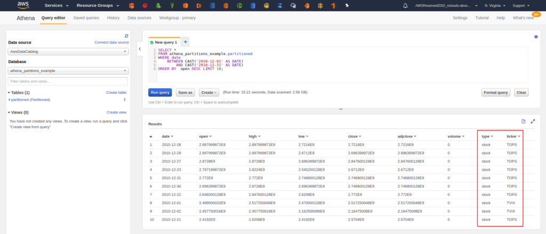
Task: Click the blue info icon in the editor
Action: pyautogui.click(x=535, y=37)
